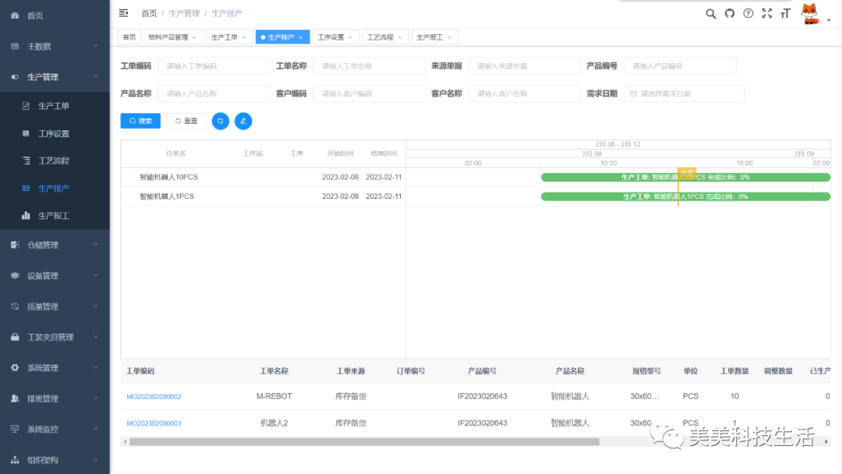
Task: Open the user avatar dropdown menu
Action: pos(811,13)
